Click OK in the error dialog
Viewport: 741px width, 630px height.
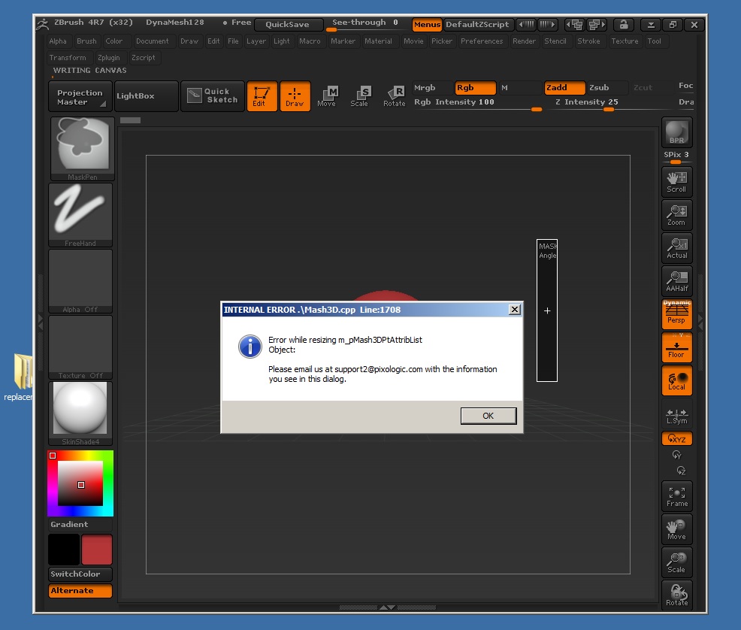pos(488,416)
